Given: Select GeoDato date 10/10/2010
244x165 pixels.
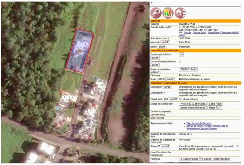Looking at the screenshot, I should (184, 140).
